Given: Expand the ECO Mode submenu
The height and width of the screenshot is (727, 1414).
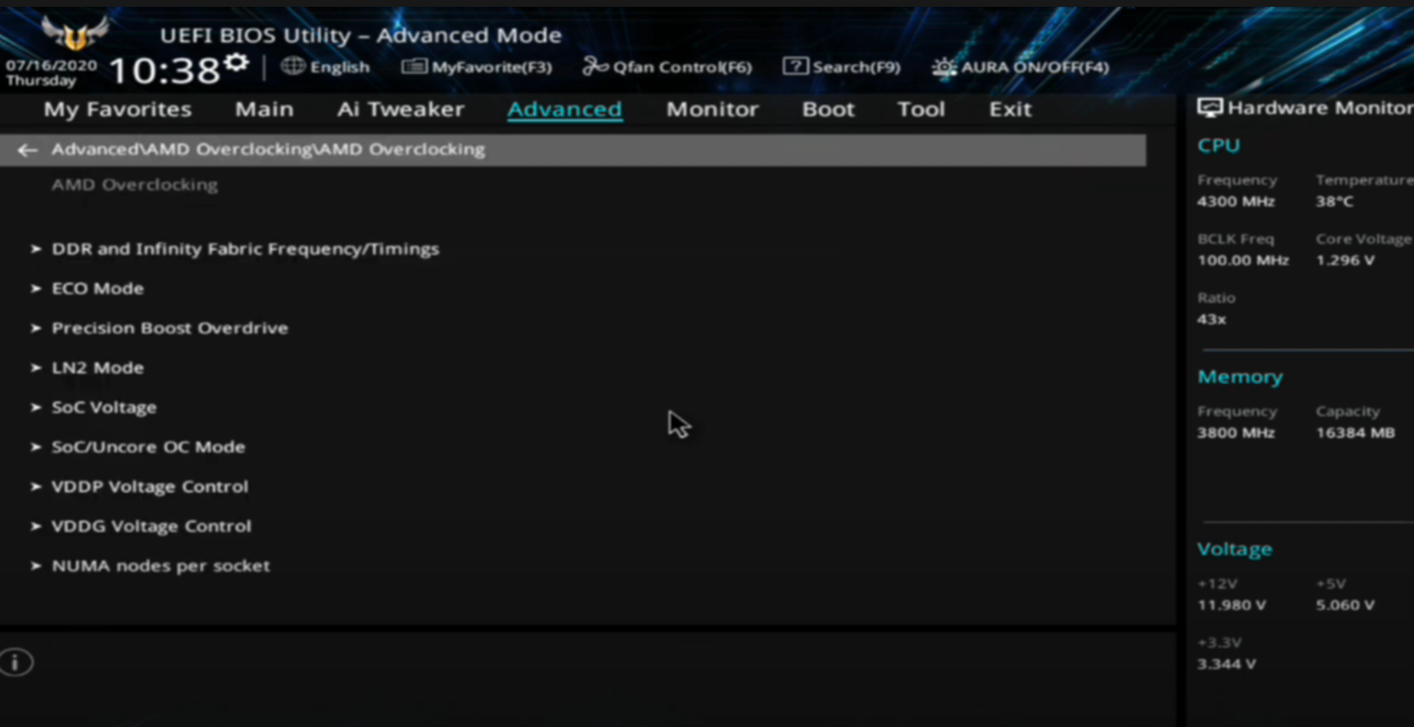Looking at the screenshot, I should [97, 289].
